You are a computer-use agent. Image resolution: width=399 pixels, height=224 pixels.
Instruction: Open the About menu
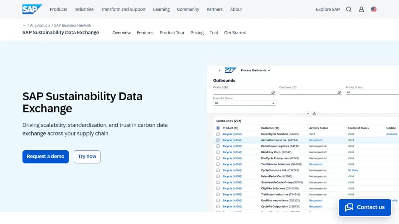click(x=236, y=9)
